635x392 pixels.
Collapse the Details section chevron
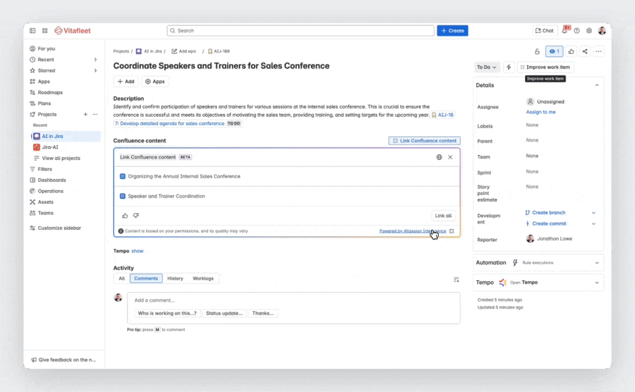pyautogui.click(x=596, y=85)
